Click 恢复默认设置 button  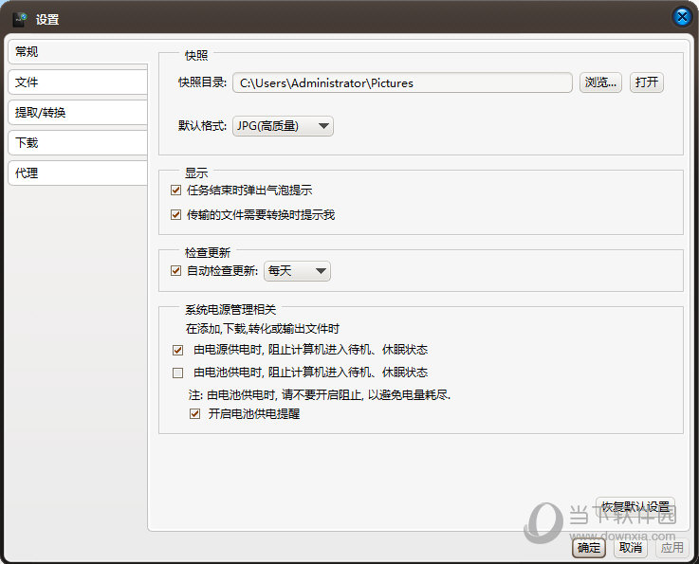(x=635, y=506)
